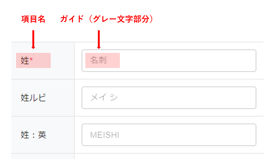Click the gray 名刺 placeholder text
The height and width of the screenshot is (163, 274).
[98, 61]
